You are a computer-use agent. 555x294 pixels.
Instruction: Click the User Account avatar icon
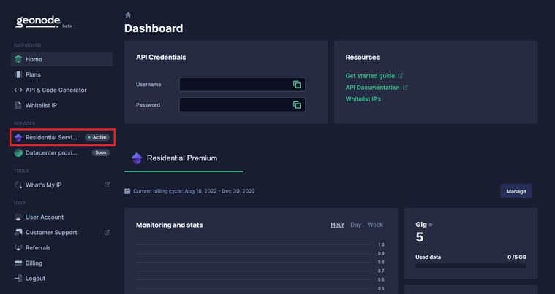18,217
